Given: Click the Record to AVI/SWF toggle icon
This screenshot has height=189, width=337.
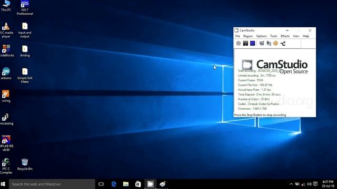Looking at the screenshot, I should 269,43.
